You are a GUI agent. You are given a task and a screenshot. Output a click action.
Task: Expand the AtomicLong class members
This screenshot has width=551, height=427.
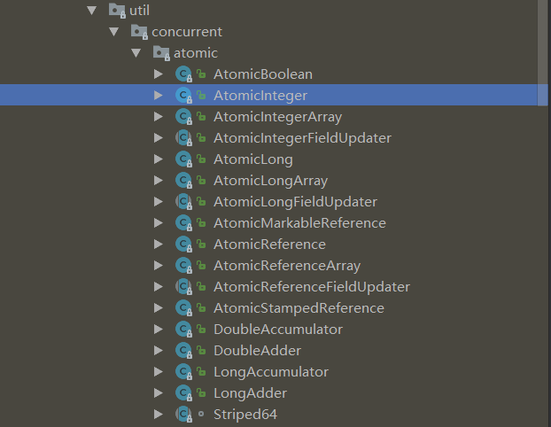[x=158, y=159]
